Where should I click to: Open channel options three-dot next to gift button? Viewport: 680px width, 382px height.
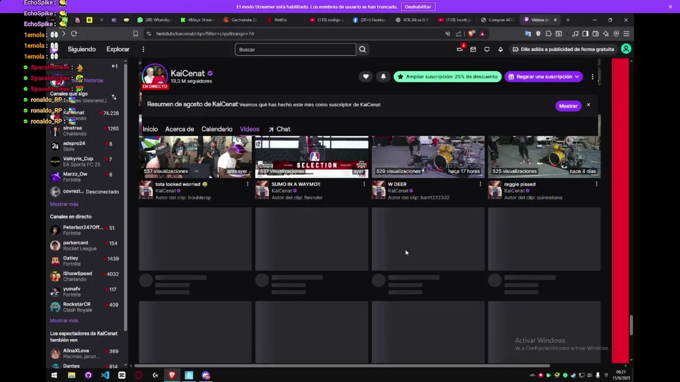tap(592, 76)
